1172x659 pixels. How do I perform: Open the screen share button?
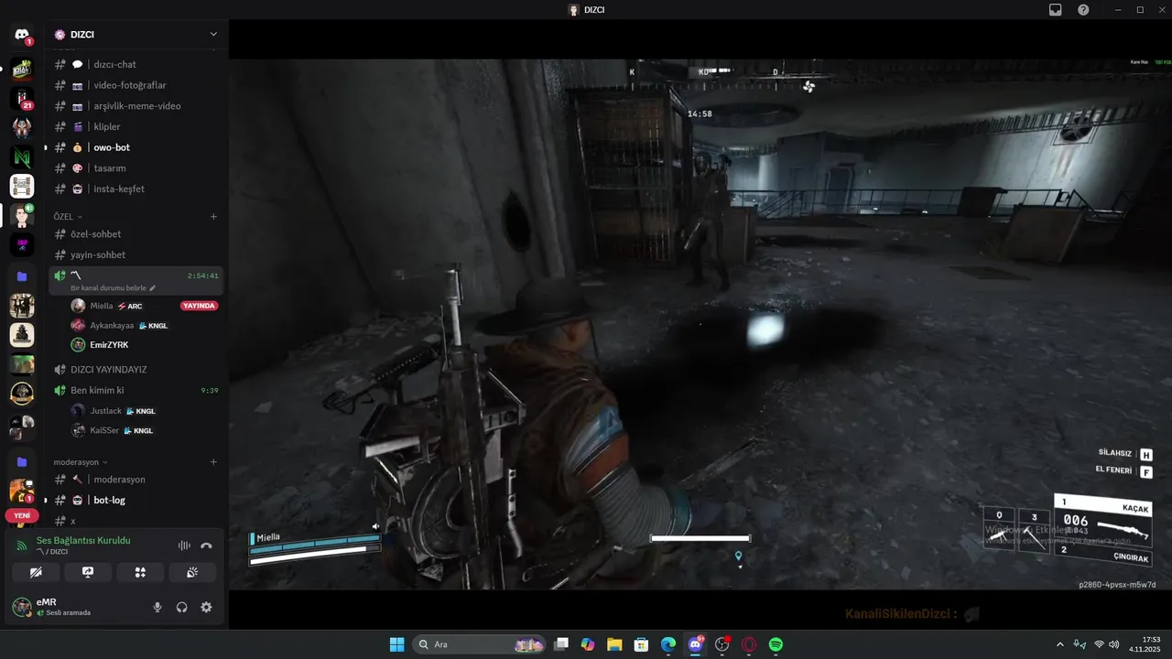click(88, 572)
